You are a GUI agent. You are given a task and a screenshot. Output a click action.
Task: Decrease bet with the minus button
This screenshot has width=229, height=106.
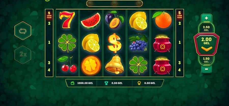(206, 69)
